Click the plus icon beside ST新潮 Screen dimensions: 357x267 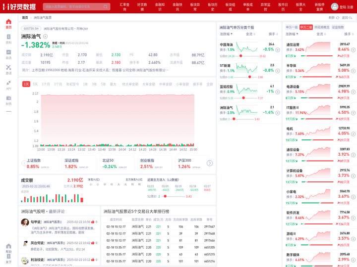point(278,71)
